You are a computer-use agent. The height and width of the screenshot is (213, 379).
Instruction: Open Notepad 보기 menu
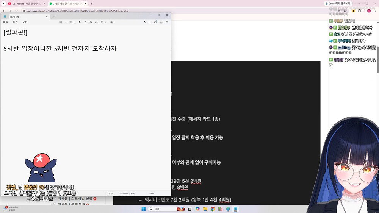(x=25, y=22)
